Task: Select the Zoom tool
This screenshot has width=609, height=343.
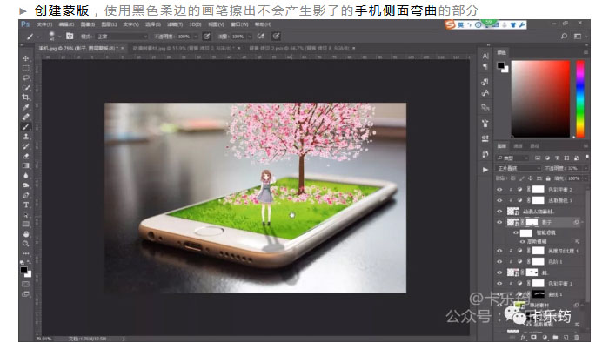Action: point(25,244)
